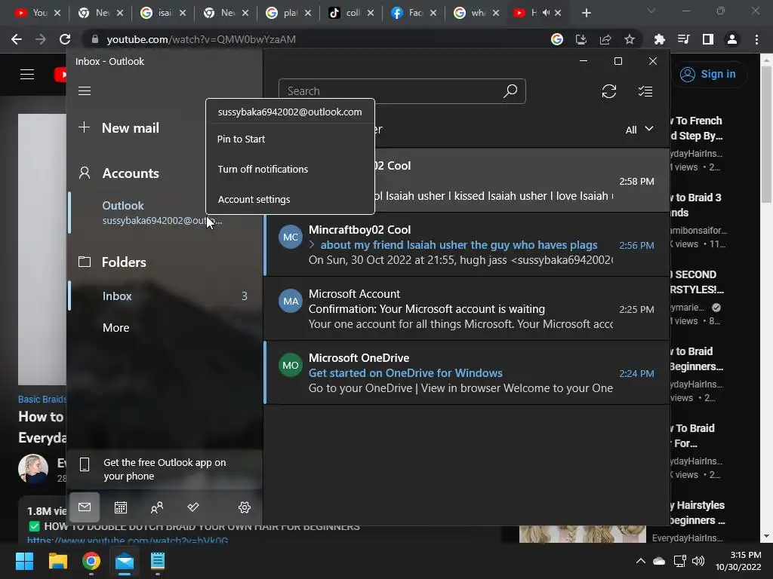Click Get the free Outlook app banner

(x=165, y=469)
